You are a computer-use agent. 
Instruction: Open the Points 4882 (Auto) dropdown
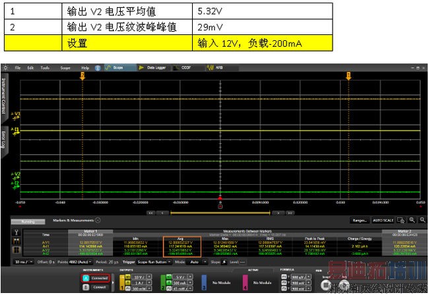coord(80,262)
